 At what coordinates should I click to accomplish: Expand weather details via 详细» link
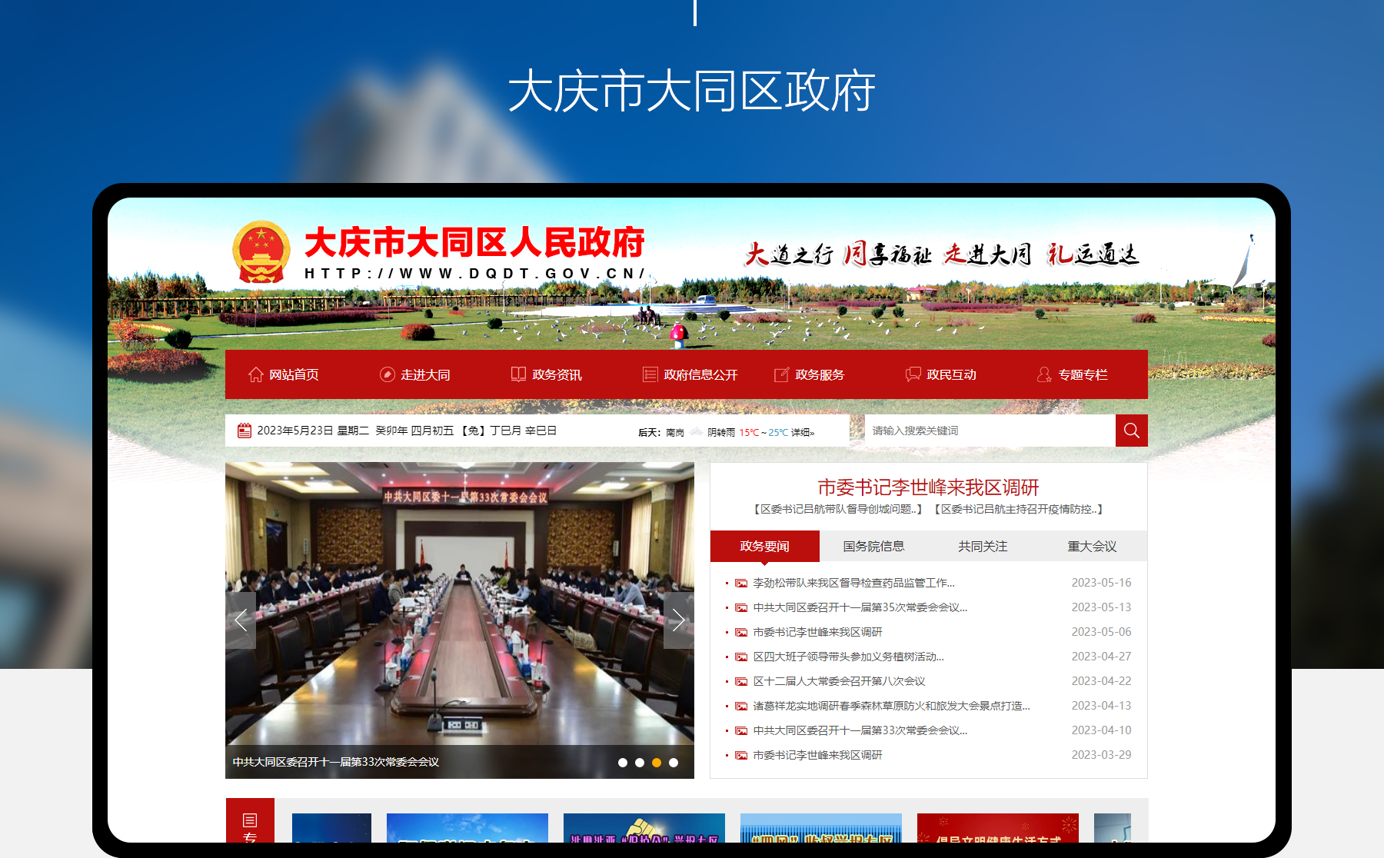pyautogui.click(x=803, y=432)
